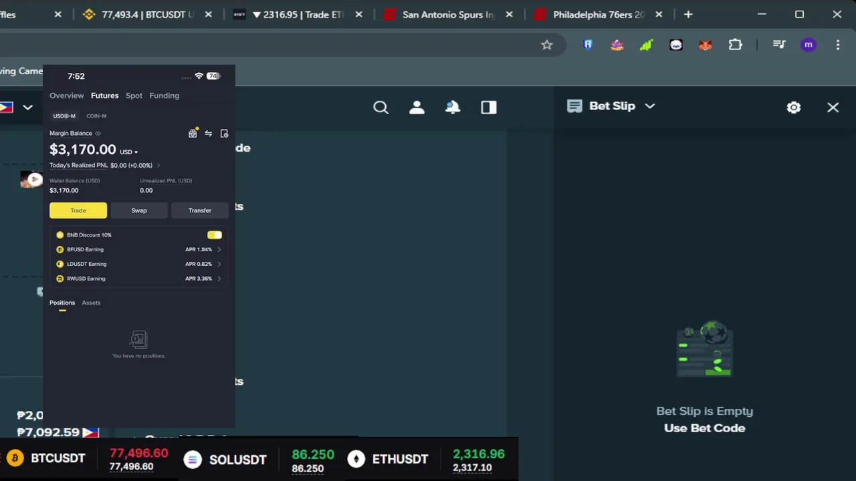Image resolution: width=856 pixels, height=481 pixels.
Task: Click the Solana icon in ticker
Action: pos(193,460)
